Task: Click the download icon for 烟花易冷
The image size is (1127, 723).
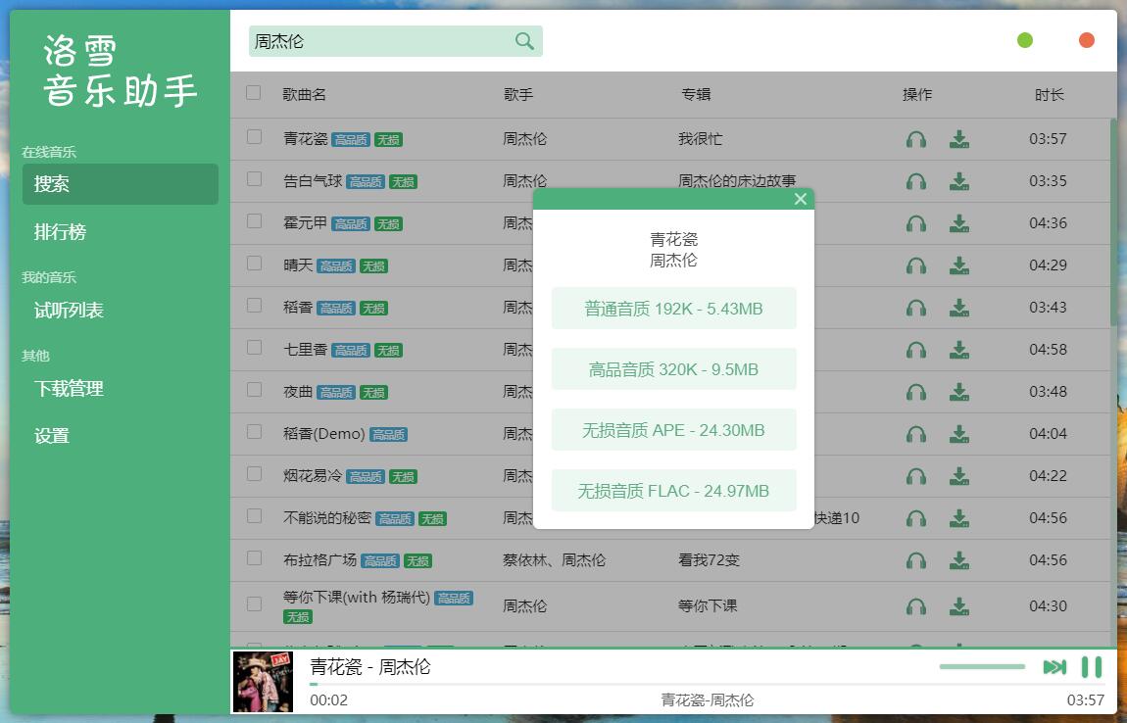Action: pyautogui.click(x=958, y=476)
